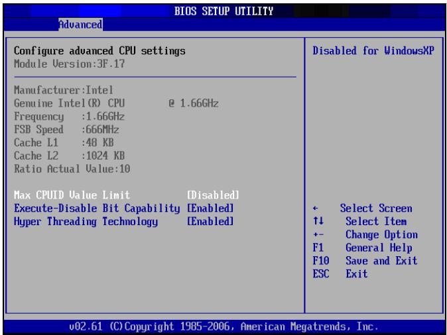Change Execute-Disable Bit [Enabled] value
Viewport: 447px width, 335px height.
[x=210, y=209]
